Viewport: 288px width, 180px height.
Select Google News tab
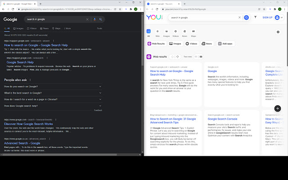[x=44, y=28]
